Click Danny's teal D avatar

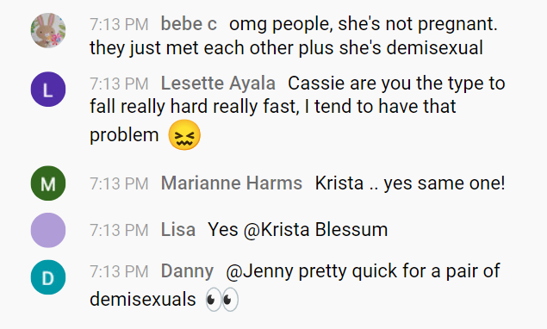[48, 277]
